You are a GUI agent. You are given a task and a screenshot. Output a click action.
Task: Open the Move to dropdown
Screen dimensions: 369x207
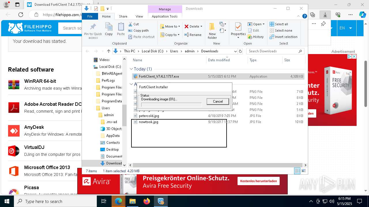click(x=170, y=26)
